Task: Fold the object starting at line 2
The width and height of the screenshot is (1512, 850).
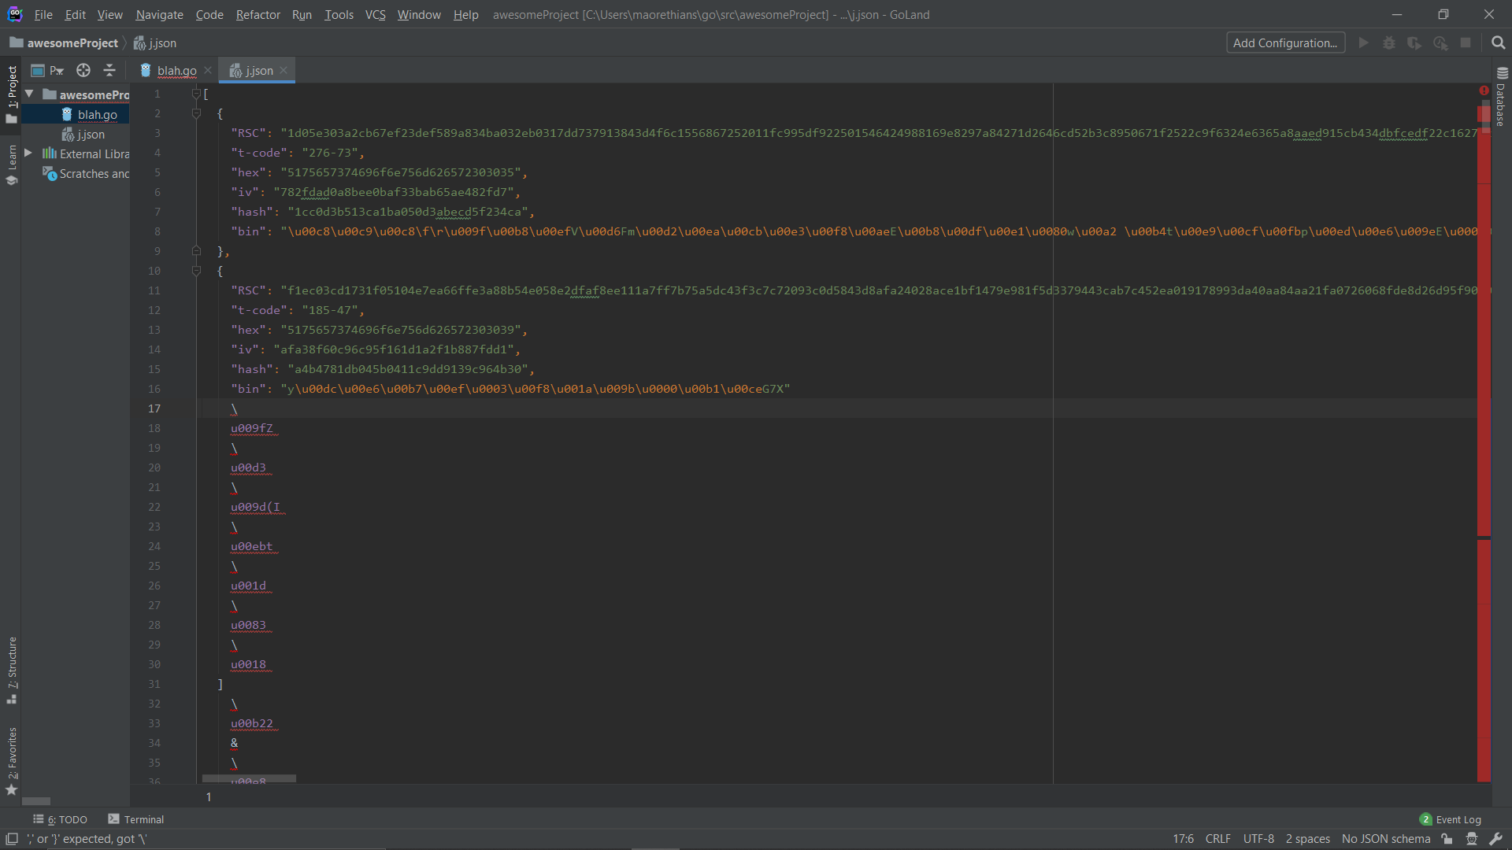Action: coord(196,113)
